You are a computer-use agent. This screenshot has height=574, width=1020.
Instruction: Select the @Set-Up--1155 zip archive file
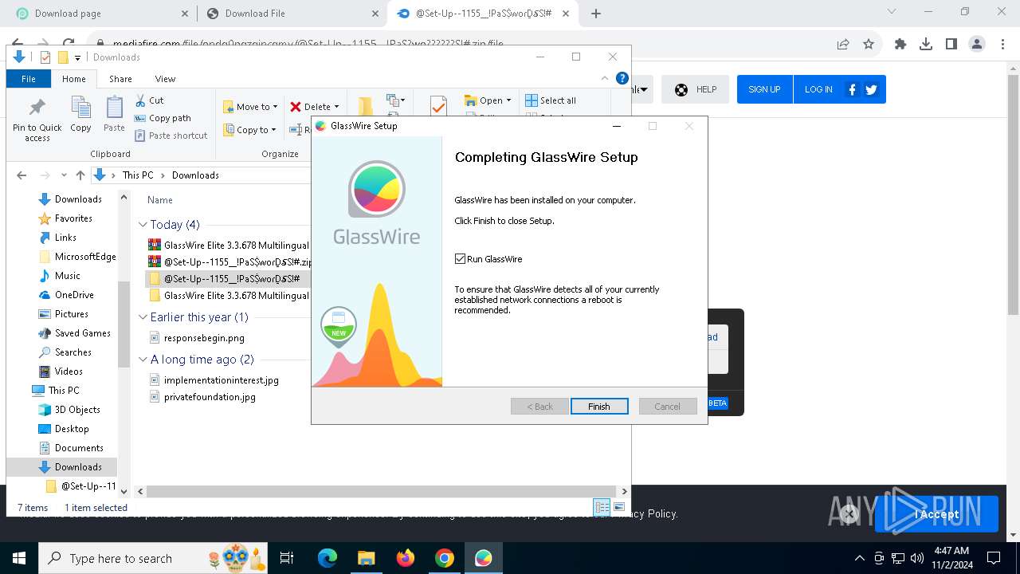point(229,261)
